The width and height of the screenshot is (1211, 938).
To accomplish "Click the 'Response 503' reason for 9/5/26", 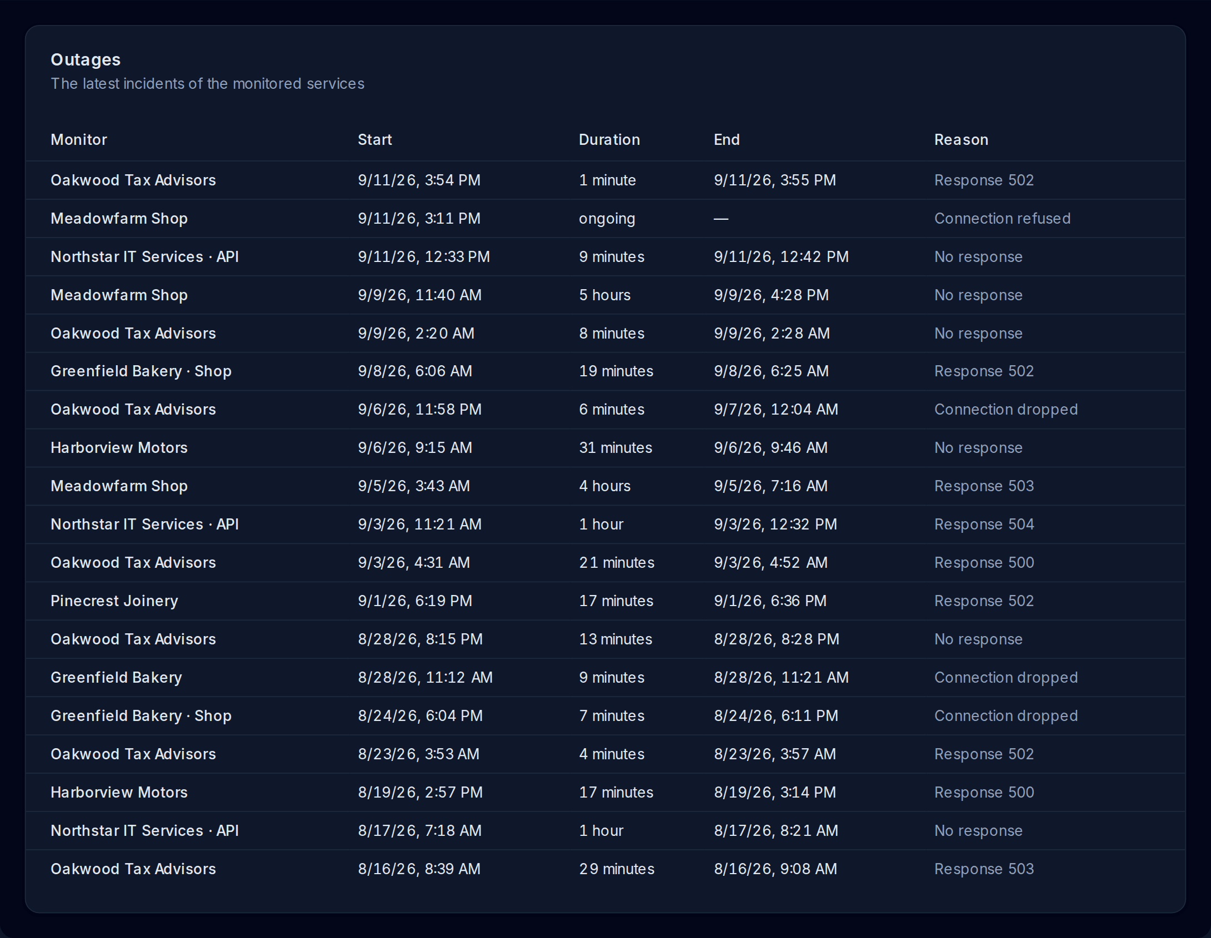I will (x=984, y=486).
